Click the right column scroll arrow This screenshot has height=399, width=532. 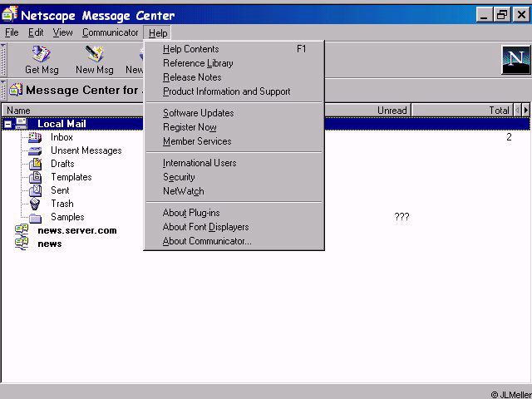tap(526, 111)
